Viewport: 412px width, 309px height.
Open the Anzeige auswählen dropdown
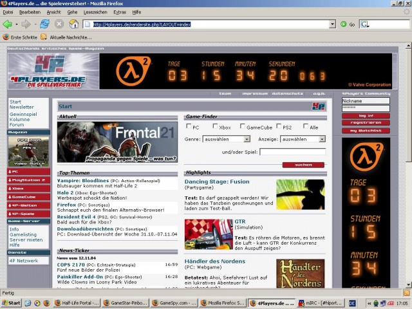[x=303, y=139]
